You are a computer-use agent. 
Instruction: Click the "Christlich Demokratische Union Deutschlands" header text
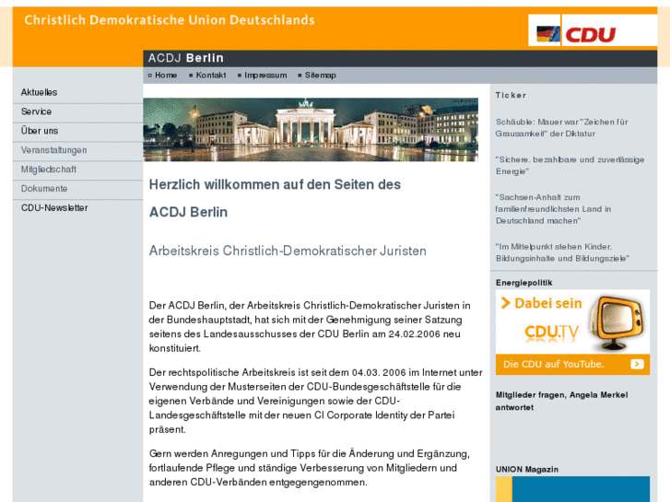pyautogui.click(x=170, y=20)
